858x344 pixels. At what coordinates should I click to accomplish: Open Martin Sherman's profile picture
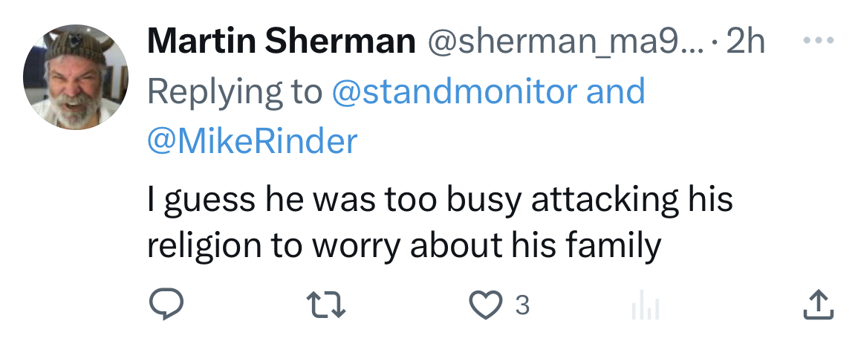tap(76, 77)
